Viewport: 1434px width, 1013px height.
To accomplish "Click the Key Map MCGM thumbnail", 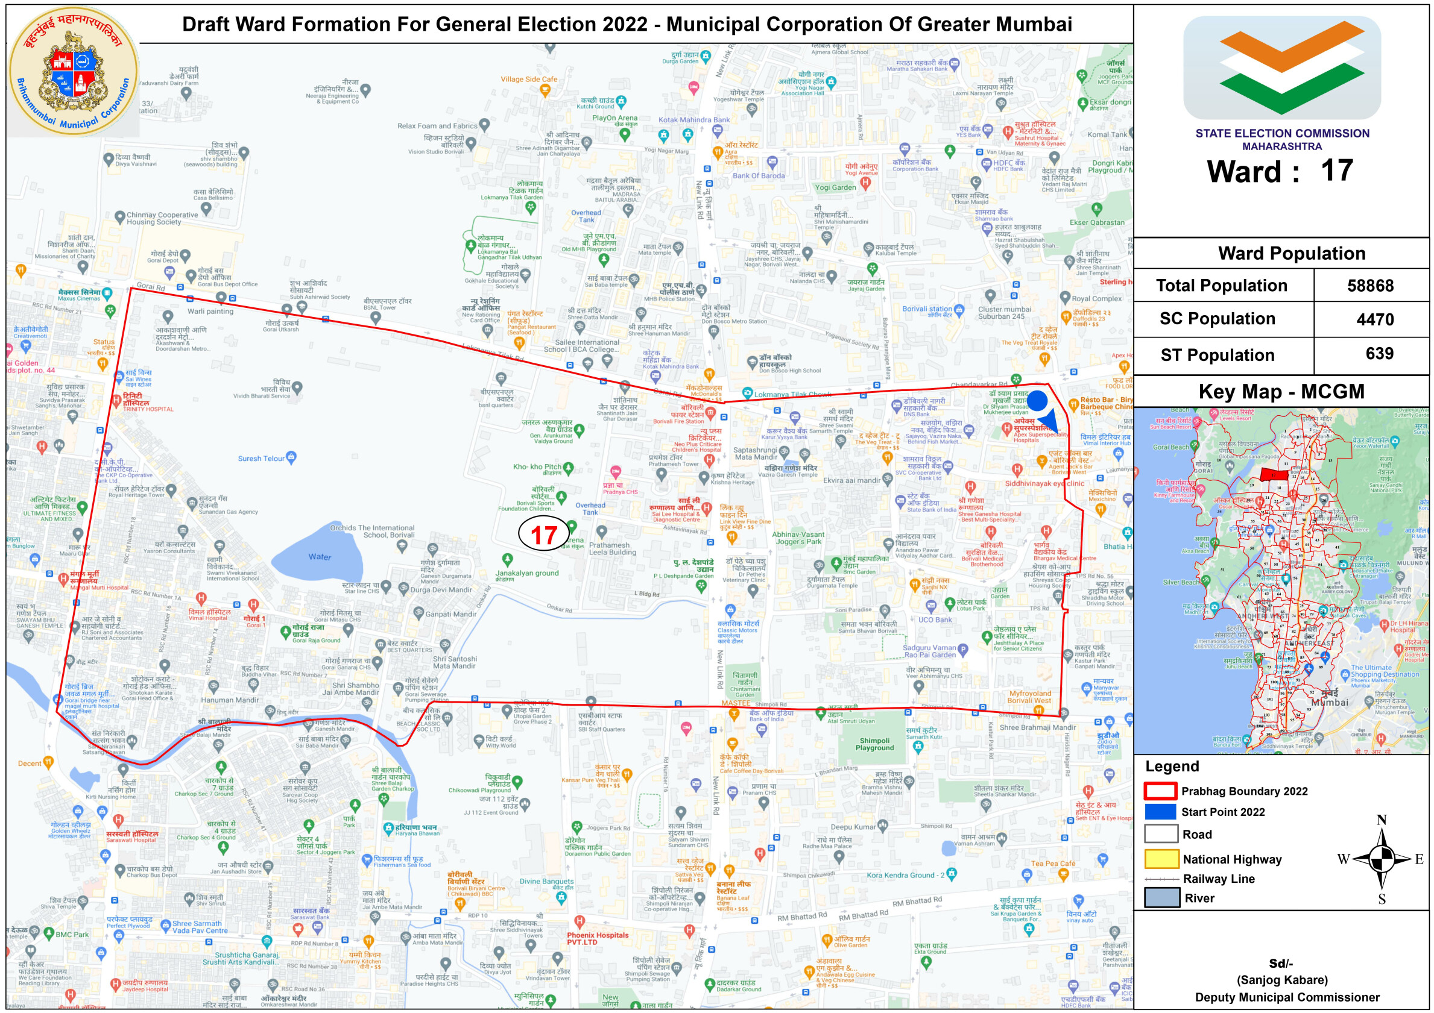I will click(1280, 580).
